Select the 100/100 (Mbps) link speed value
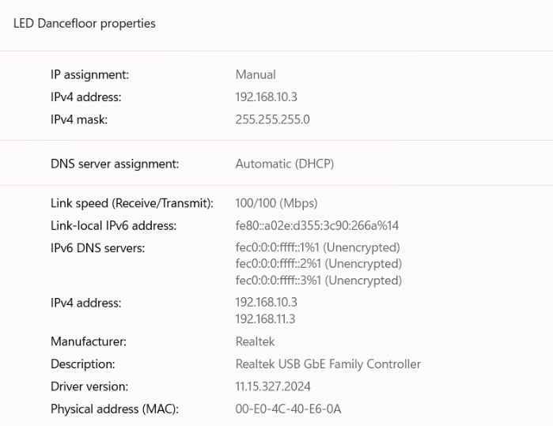This screenshot has height=426, width=553. click(x=277, y=204)
